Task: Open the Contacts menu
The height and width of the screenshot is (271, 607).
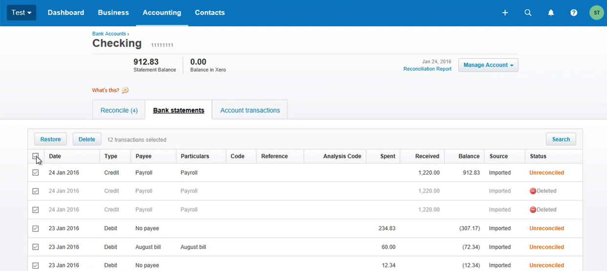Action: tap(210, 13)
